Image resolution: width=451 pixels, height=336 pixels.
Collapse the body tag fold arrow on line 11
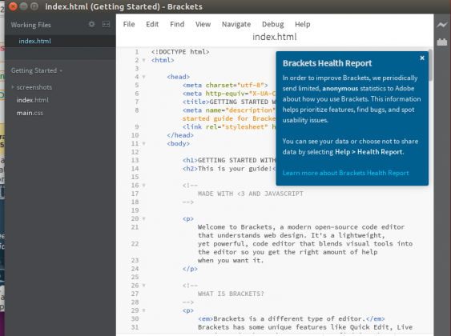click(x=144, y=143)
